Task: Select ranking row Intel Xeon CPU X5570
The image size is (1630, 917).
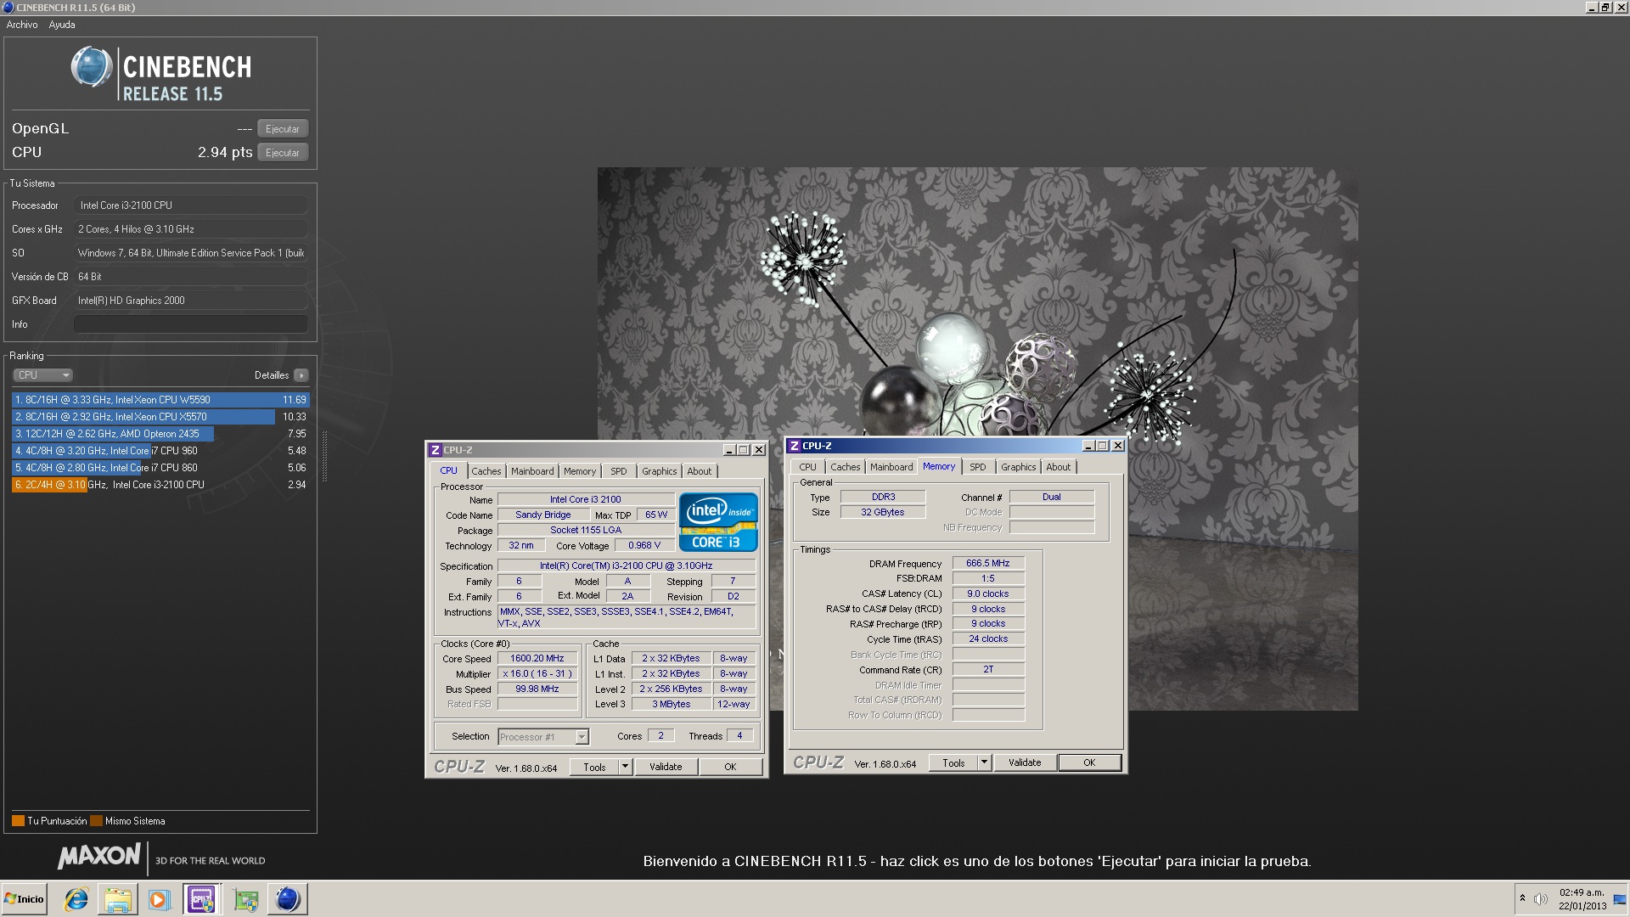Action: pos(160,417)
